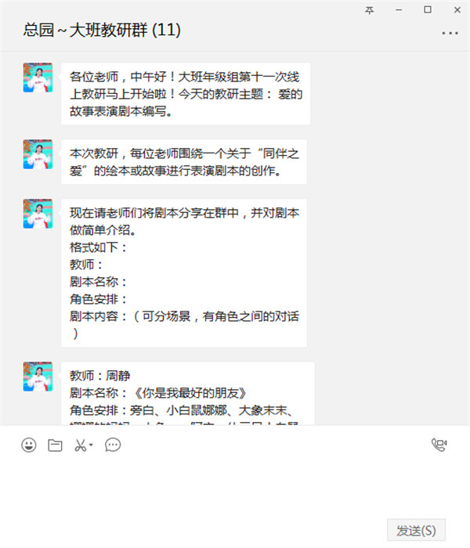470x548 pixels.
Task: Click the sender avatar of first message
Action: point(38,78)
